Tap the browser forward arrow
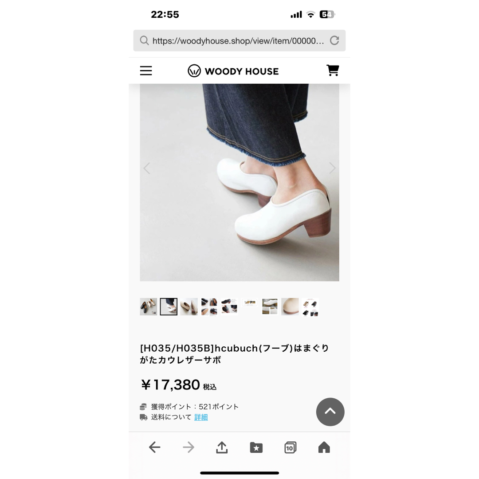This screenshot has width=479, height=479. (188, 447)
